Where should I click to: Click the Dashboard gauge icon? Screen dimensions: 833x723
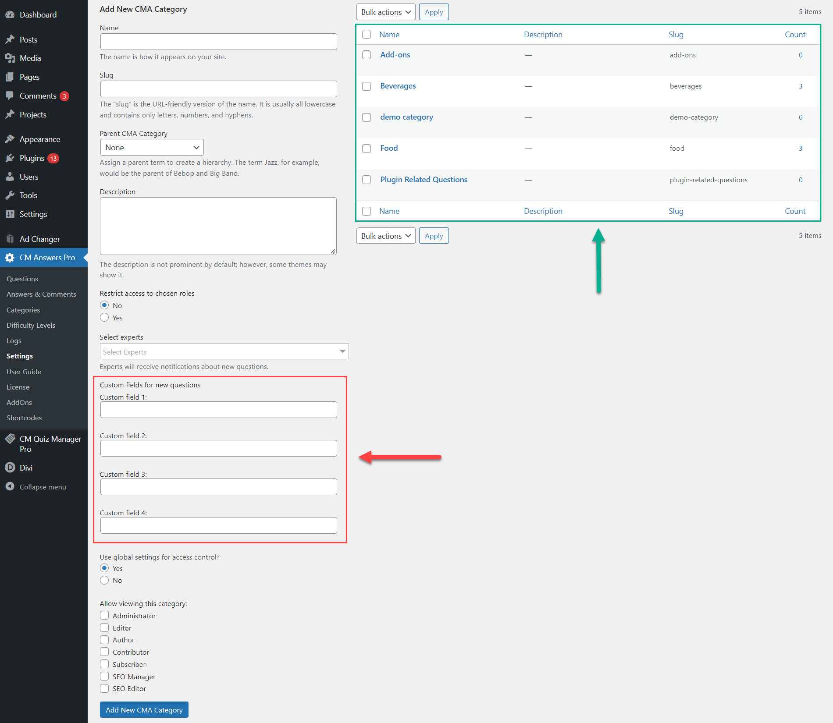click(10, 14)
